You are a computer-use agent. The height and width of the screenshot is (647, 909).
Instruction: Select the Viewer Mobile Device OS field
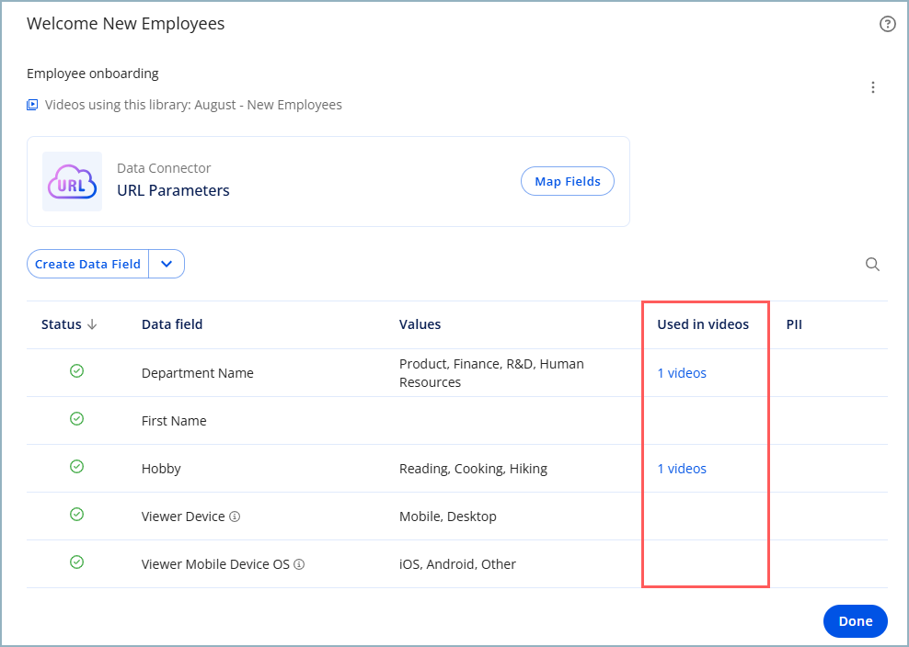click(215, 564)
